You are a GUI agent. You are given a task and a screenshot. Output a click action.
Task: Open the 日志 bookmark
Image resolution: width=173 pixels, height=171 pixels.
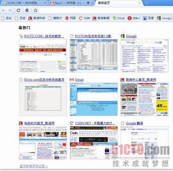click(x=20, y=18)
